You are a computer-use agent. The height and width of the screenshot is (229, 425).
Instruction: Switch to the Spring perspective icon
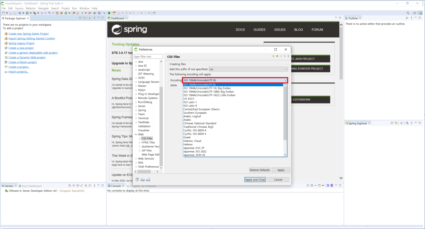420,13
